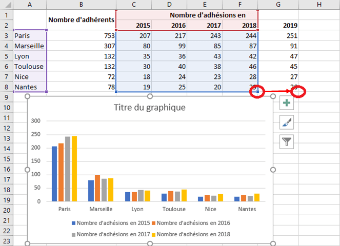Screen dimensions: 340x246
Task: Select column E header
Action: [205, 4]
